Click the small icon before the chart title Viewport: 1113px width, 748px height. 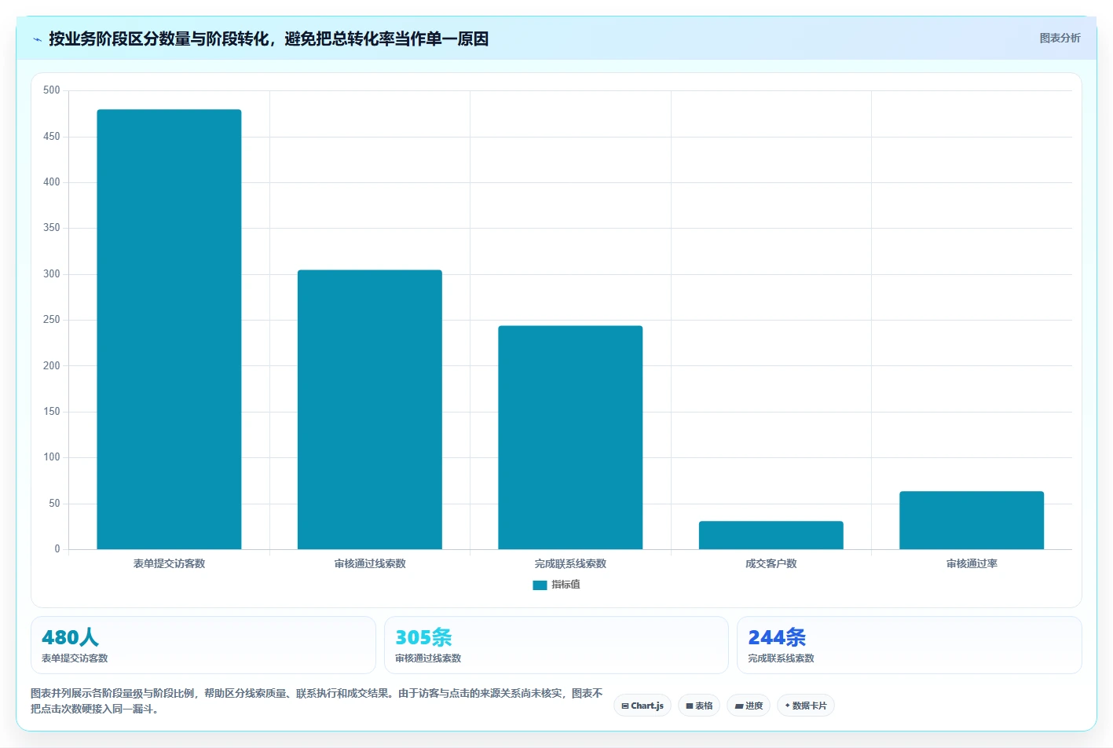coord(37,39)
